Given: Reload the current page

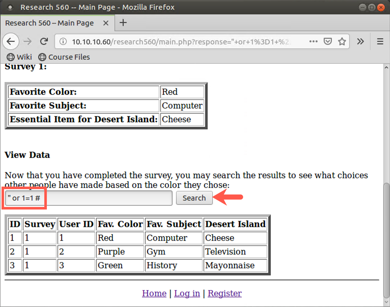Looking at the screenshot, I should pyautogui.click(x=44, y=41).
